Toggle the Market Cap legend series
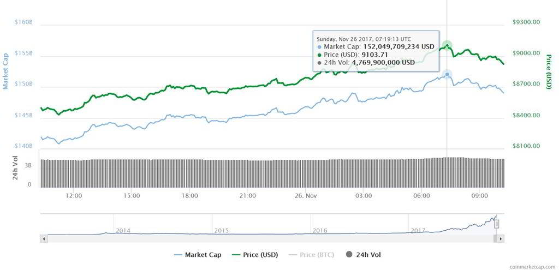The height and width of the screenshot is (270, 559). tap(198, 255)
